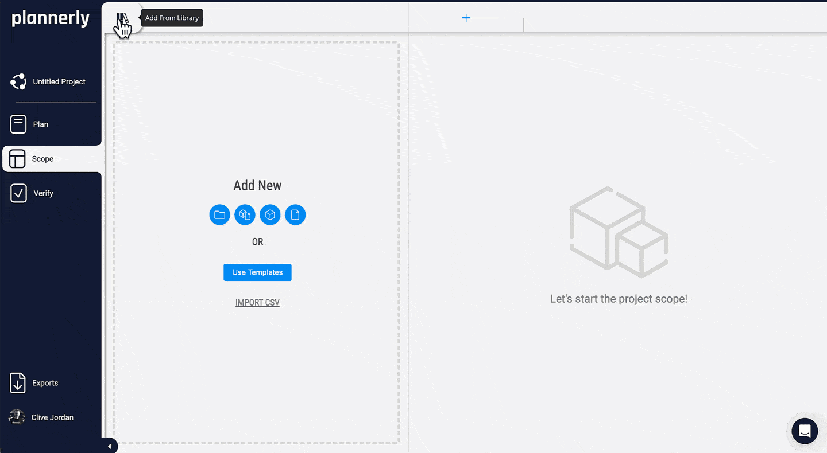The height and width of the screenshot is (453, 827).
Task: Click the Add From Library books icon
Action: click(x=122, y=20)
